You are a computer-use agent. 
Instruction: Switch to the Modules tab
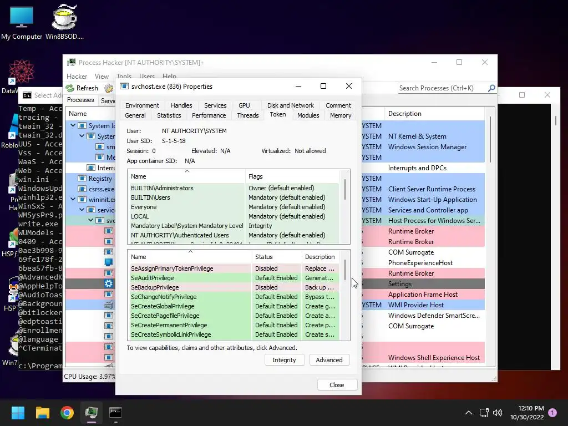coord(308,115)
